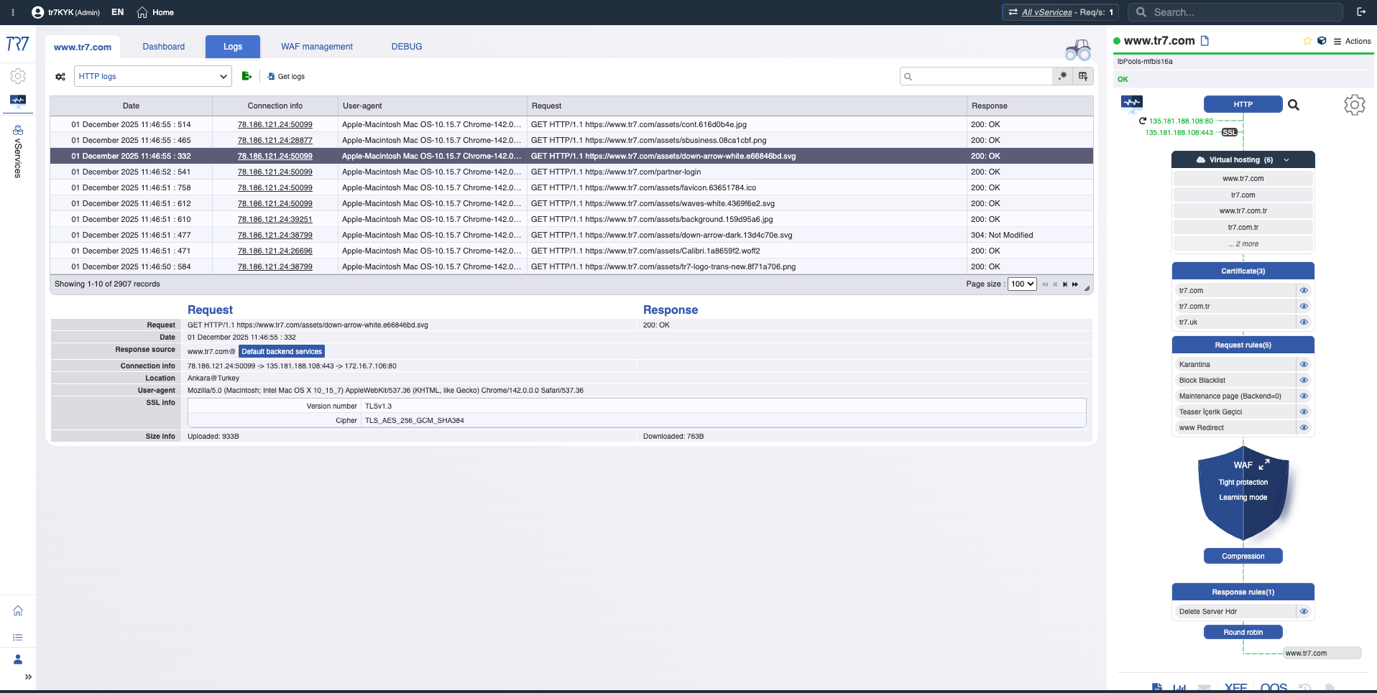Click the tractor icon above the log table
The width and height of the screenshot is (1377, 693).
pos(1078,50)
